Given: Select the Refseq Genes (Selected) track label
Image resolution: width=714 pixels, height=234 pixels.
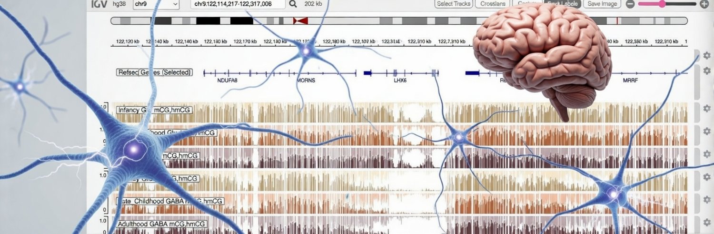Looking at the screenshot, I should 155,72.
